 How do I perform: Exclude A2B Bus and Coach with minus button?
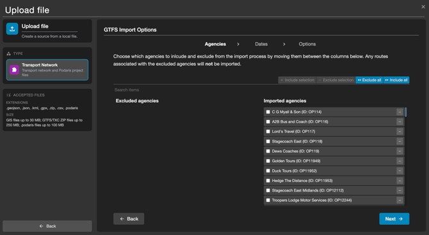point(400,122)
